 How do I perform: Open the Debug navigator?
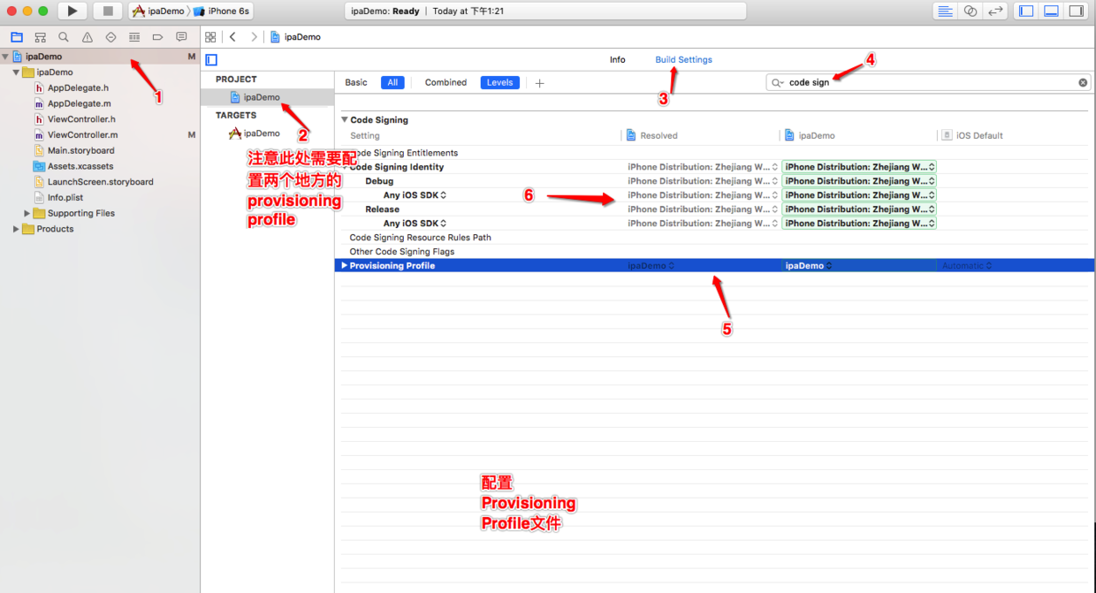(x=134, y=37)
